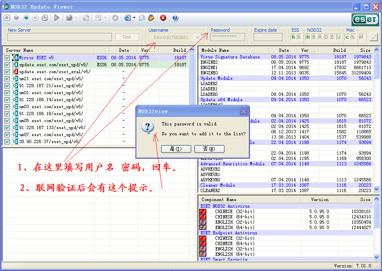The height and width of the screenshot is (271, 382).
Task: Toggle the ESS 'h' button
Action: click(x=293, y=37)
